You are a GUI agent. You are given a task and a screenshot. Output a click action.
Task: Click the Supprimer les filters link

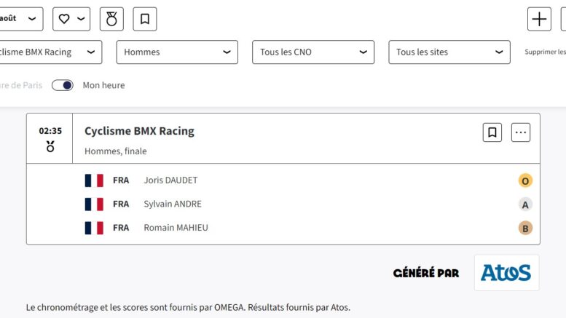545,52
